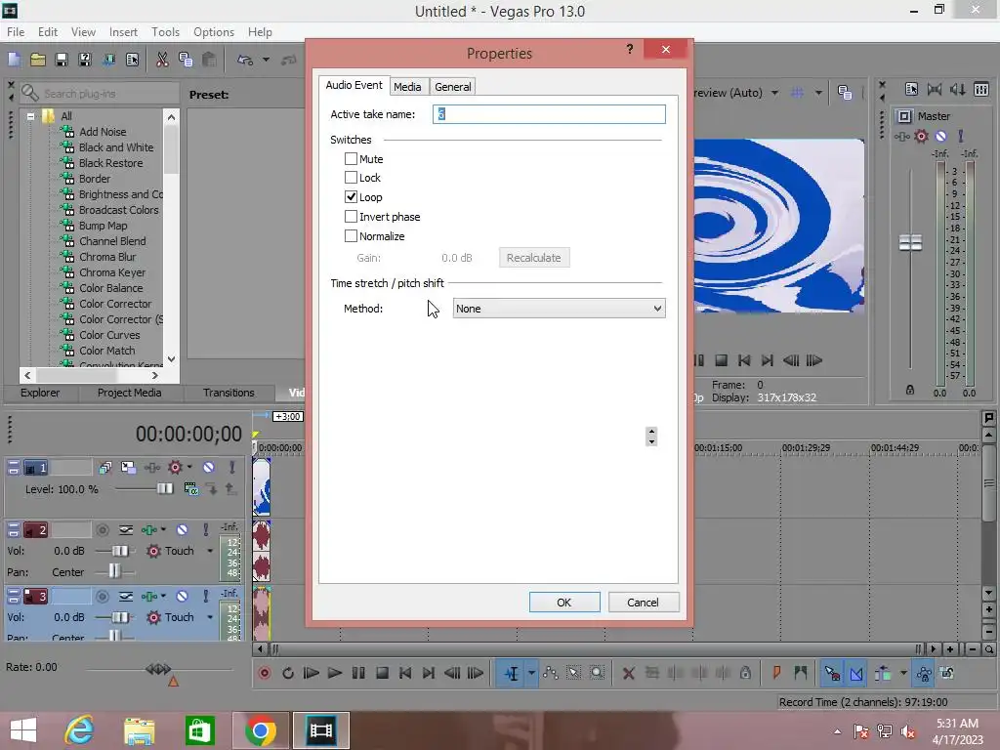Click the Record button in transport bar

pyautogui.click(x=264, y=673)
